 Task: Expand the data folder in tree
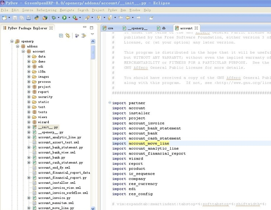pos(29,56)
